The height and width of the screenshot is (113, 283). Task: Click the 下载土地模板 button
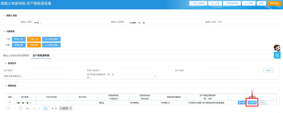(x=198, y=3)
